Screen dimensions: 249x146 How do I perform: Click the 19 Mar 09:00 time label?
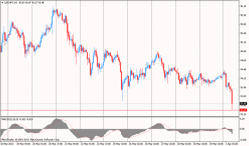pyautogui.click(x=23, y=144)
